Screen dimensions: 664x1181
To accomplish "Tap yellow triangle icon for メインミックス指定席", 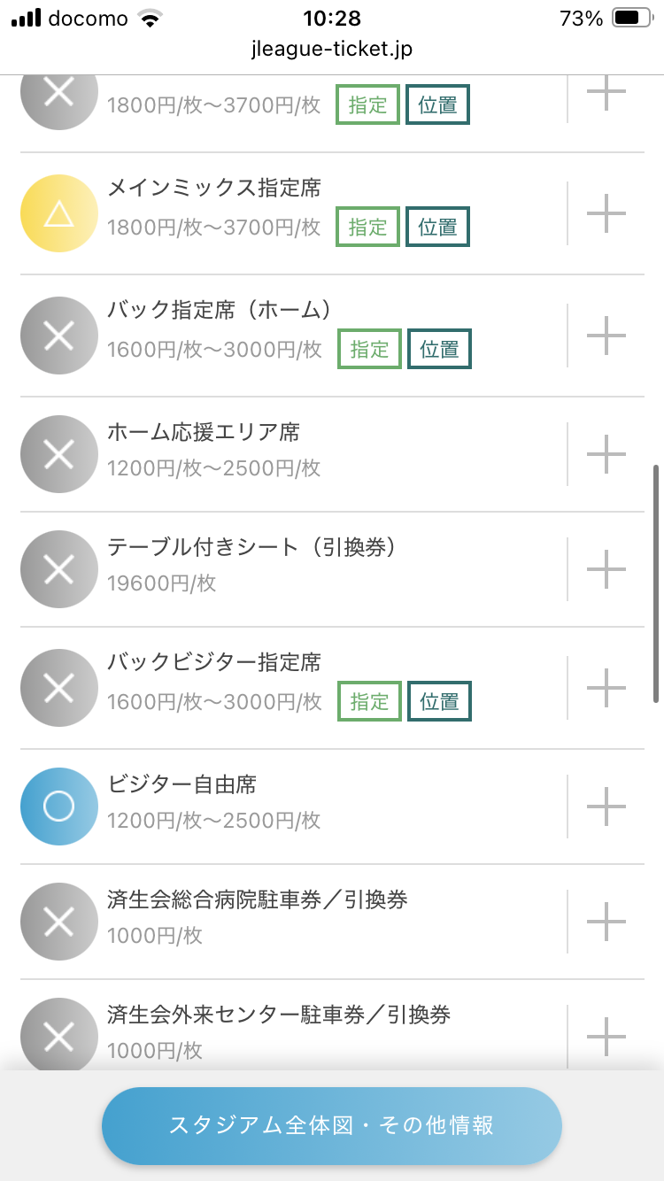I will coord(58,213).
